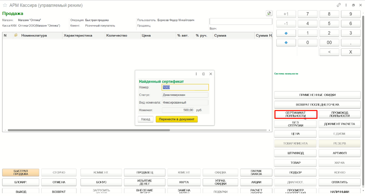Close the Найденный сертификат dialog
The height and width of the screenshot is (196, 365).
[211, 74]
